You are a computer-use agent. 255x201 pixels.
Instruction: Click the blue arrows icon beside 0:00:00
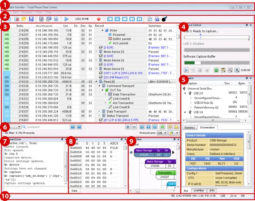point(237,70)
